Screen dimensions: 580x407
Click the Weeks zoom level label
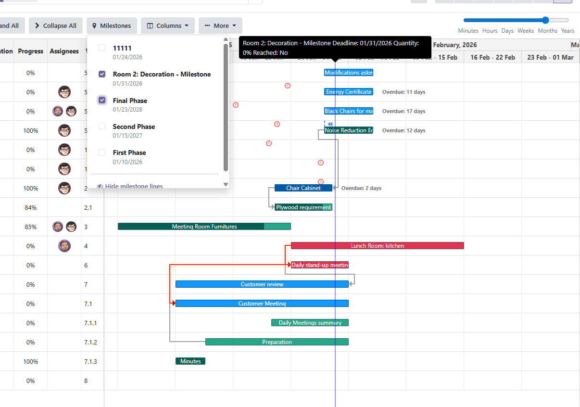(525, 31)
